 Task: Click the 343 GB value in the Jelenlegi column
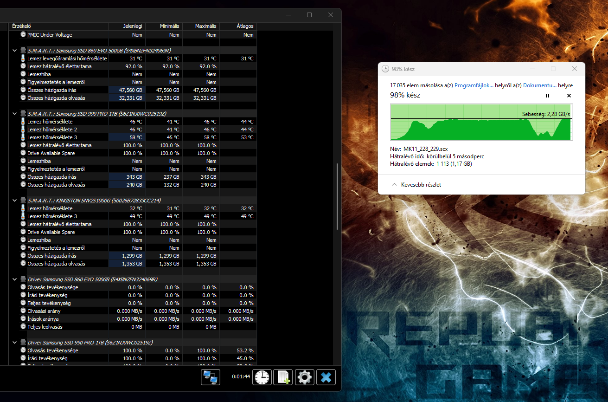tap(134, 177)
